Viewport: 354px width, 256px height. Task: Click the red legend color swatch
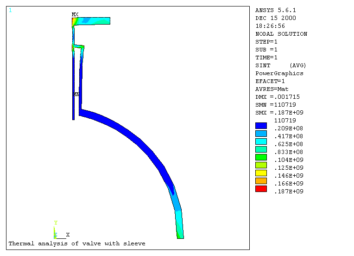(x=261, y=189)
